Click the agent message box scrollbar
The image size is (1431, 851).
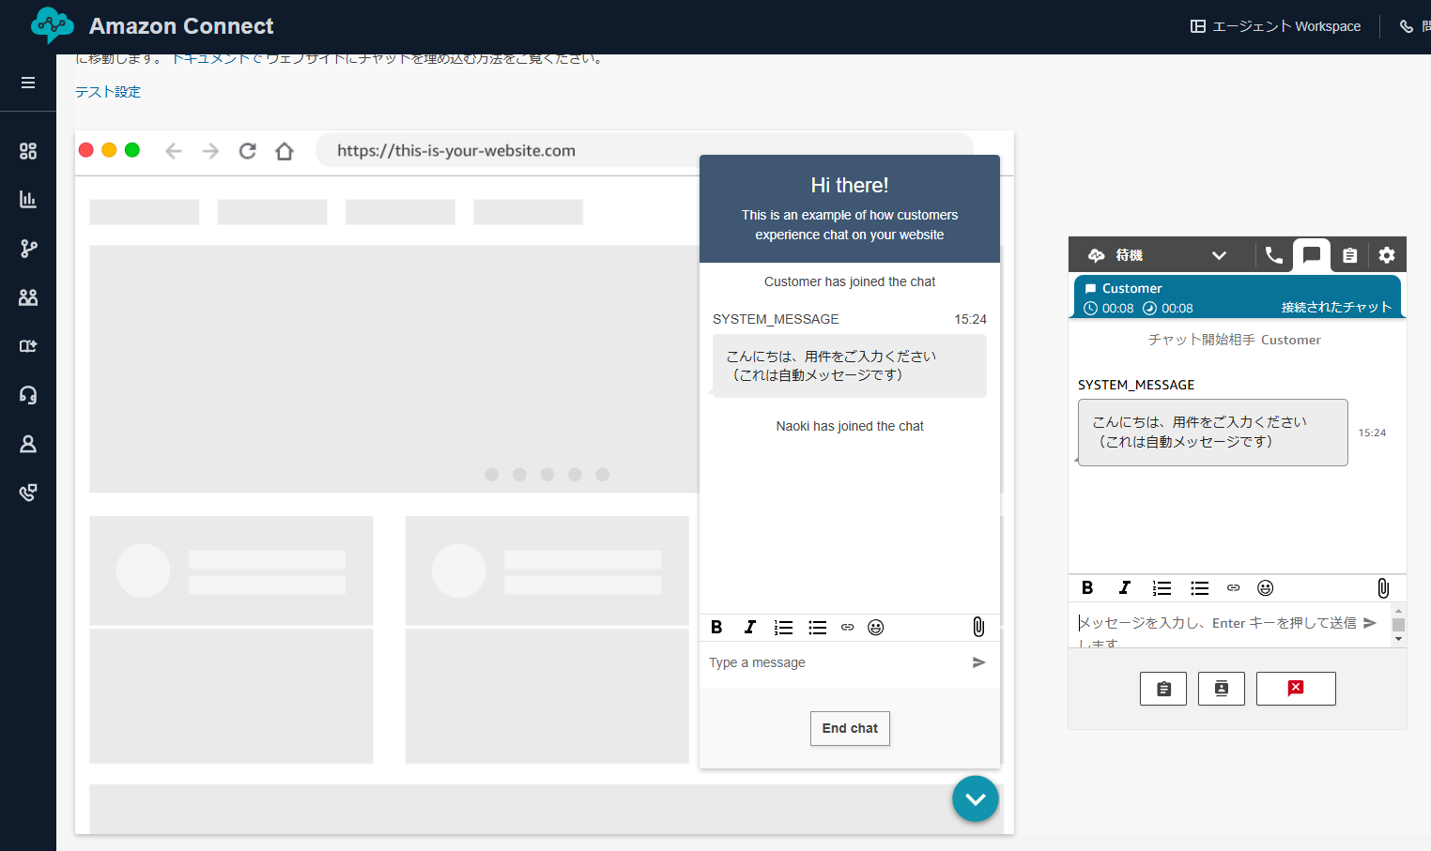1398,625
